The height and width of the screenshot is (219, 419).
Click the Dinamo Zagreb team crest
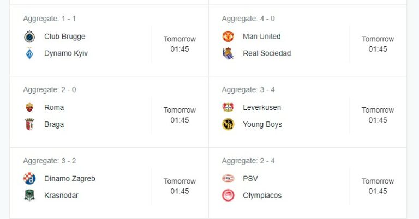(29, 178)
